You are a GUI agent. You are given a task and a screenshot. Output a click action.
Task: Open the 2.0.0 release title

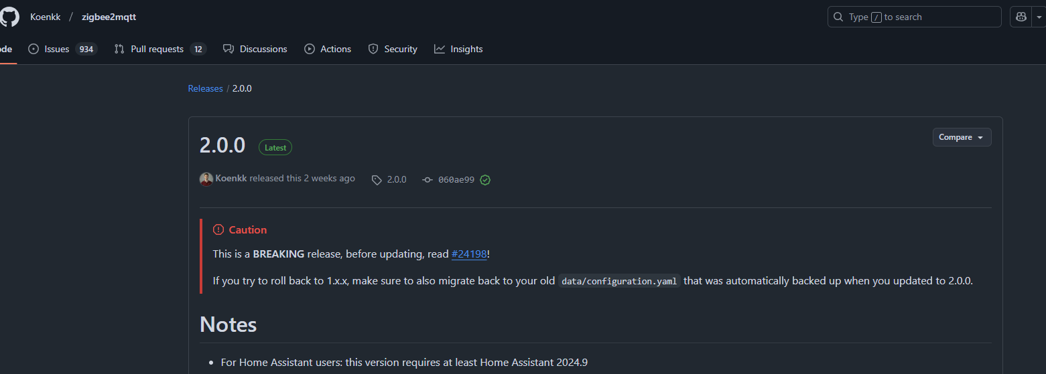click(222, 145)
